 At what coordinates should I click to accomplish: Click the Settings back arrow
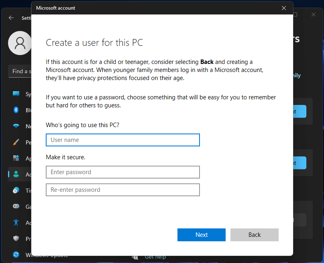pos(11,18)
